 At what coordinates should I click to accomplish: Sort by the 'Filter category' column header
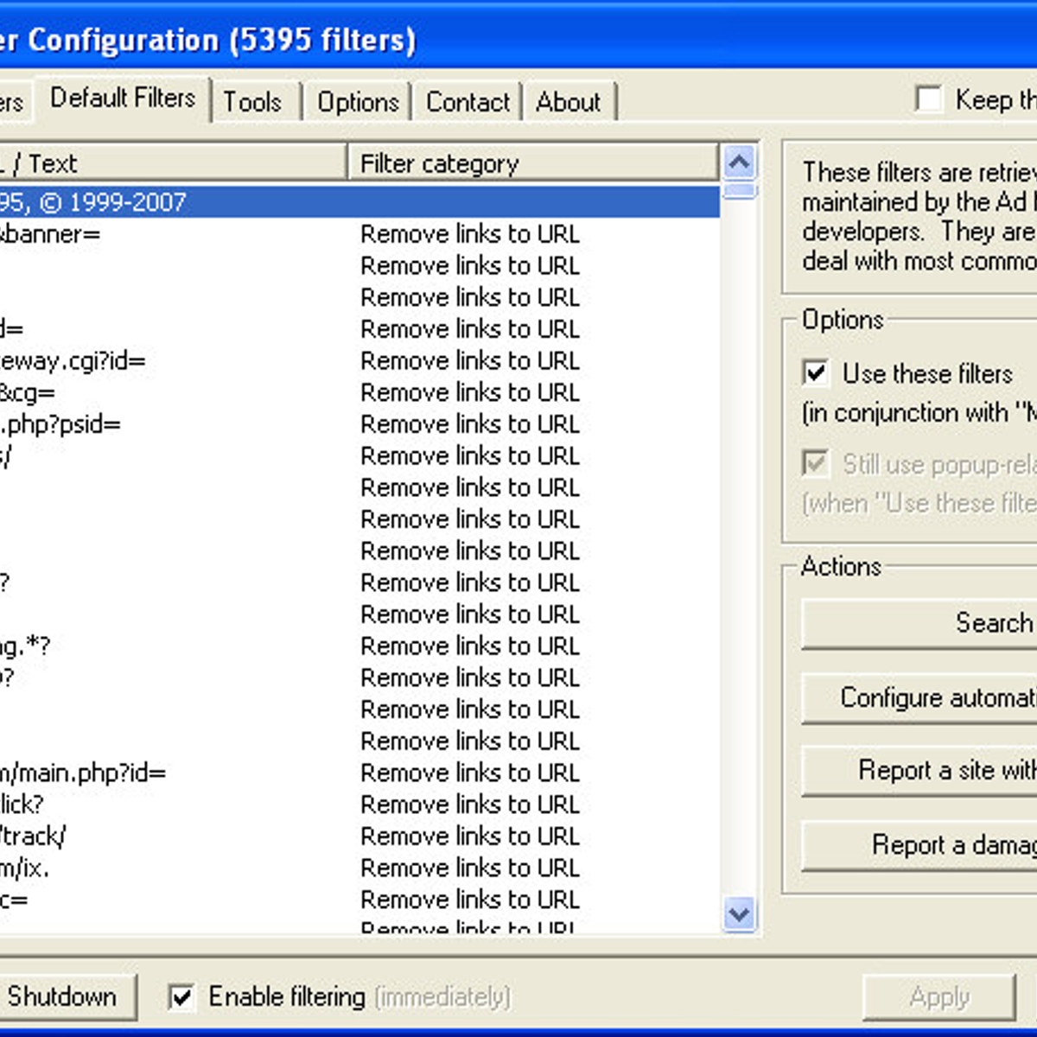(x=531, y=163)
